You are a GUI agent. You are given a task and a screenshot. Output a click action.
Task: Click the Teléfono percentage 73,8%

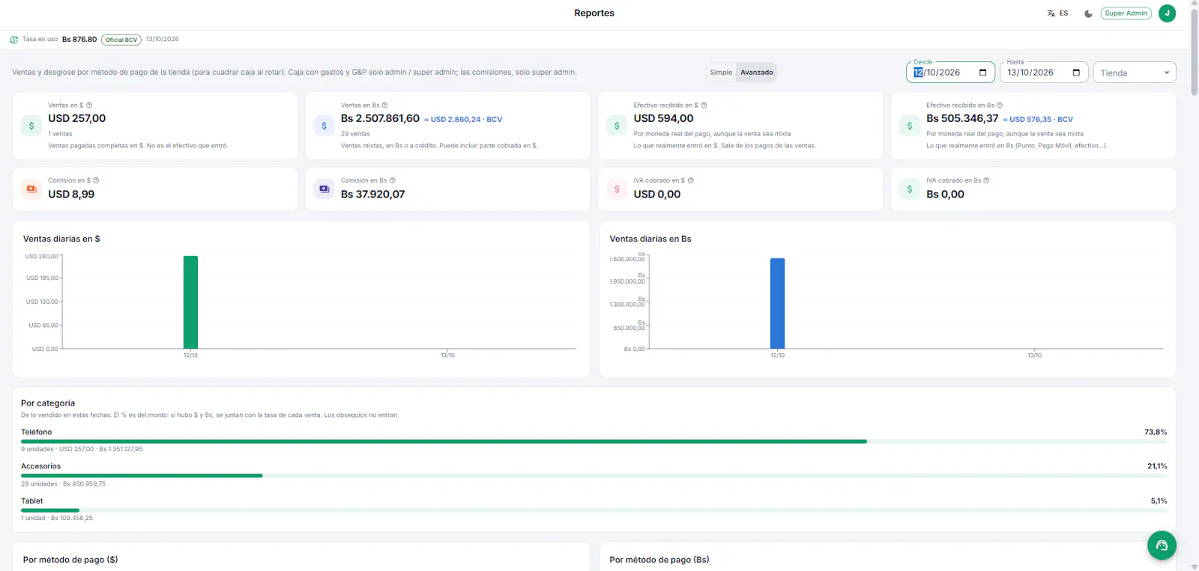click(1156, 432)
